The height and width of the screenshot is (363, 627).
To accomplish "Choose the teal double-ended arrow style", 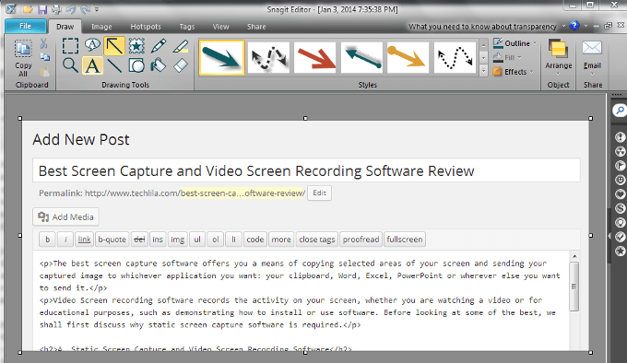I will (361, 58).
